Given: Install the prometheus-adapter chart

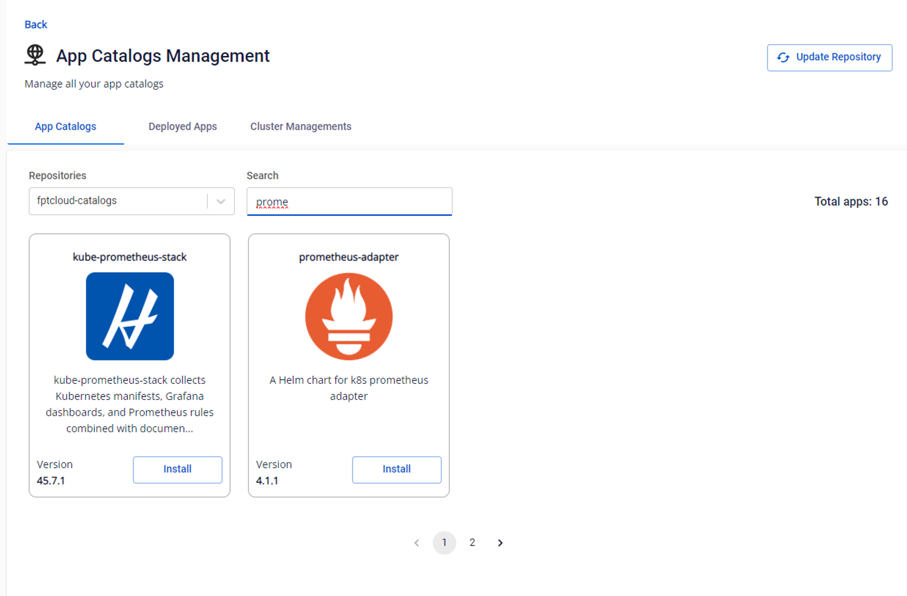Looking at the screenshot, I should pos(396,469).
